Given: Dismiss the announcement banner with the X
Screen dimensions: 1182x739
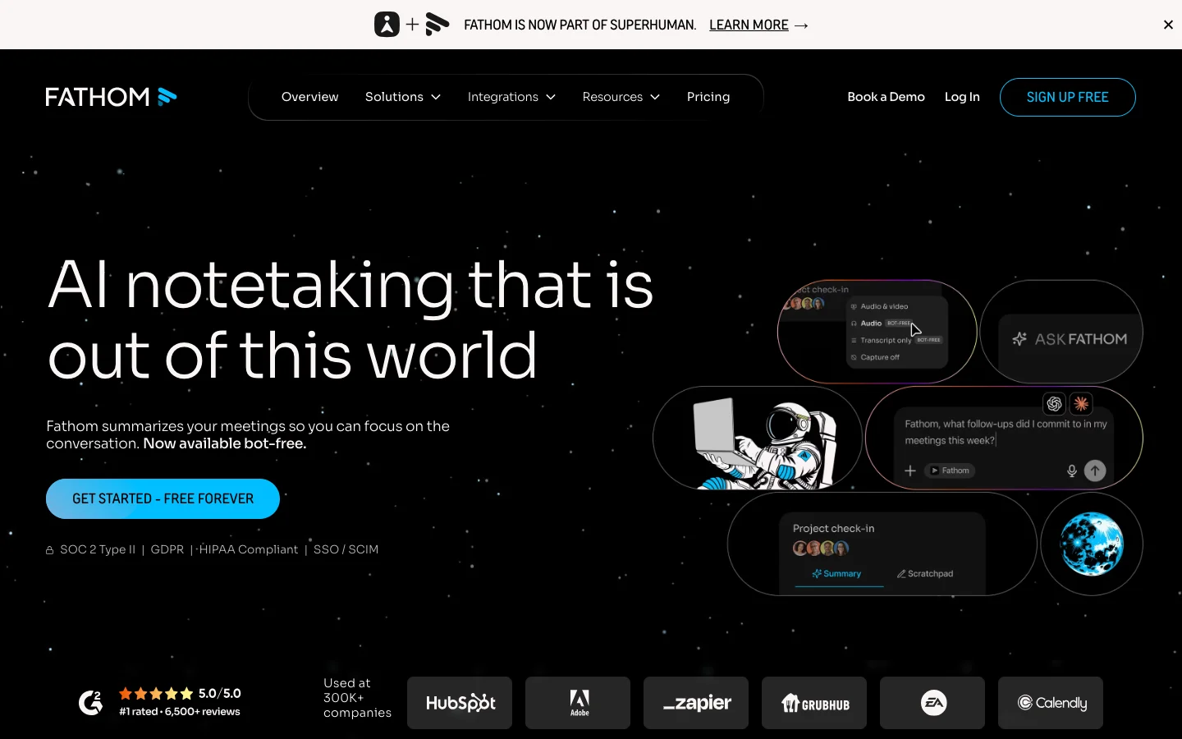Looking at the screenshot, I should coord(1168,25).
